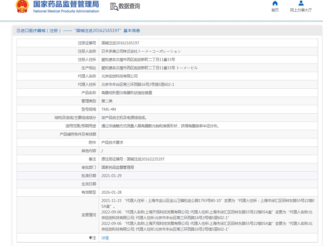Screen dimensions: 323x246
Task: Click the 原注册证编号 remark text
Action: coord(133,159)
